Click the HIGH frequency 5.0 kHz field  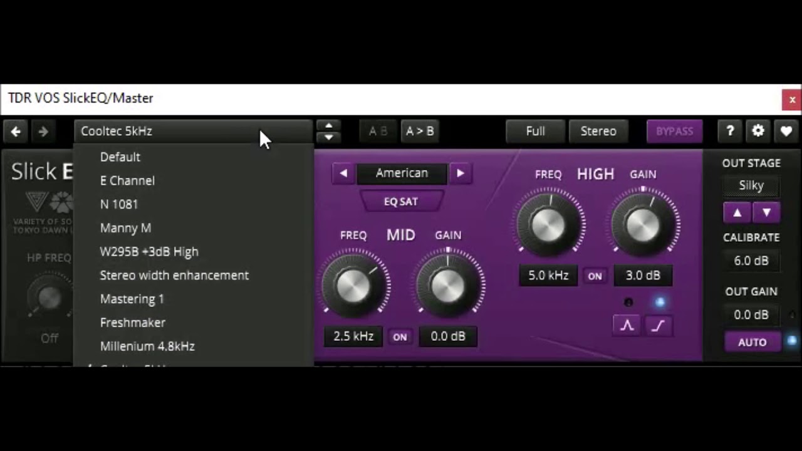click(548, 276)
